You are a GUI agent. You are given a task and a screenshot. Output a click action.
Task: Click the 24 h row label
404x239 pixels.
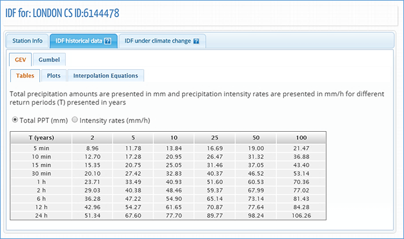pyautogui.click(x=41, y=216)
